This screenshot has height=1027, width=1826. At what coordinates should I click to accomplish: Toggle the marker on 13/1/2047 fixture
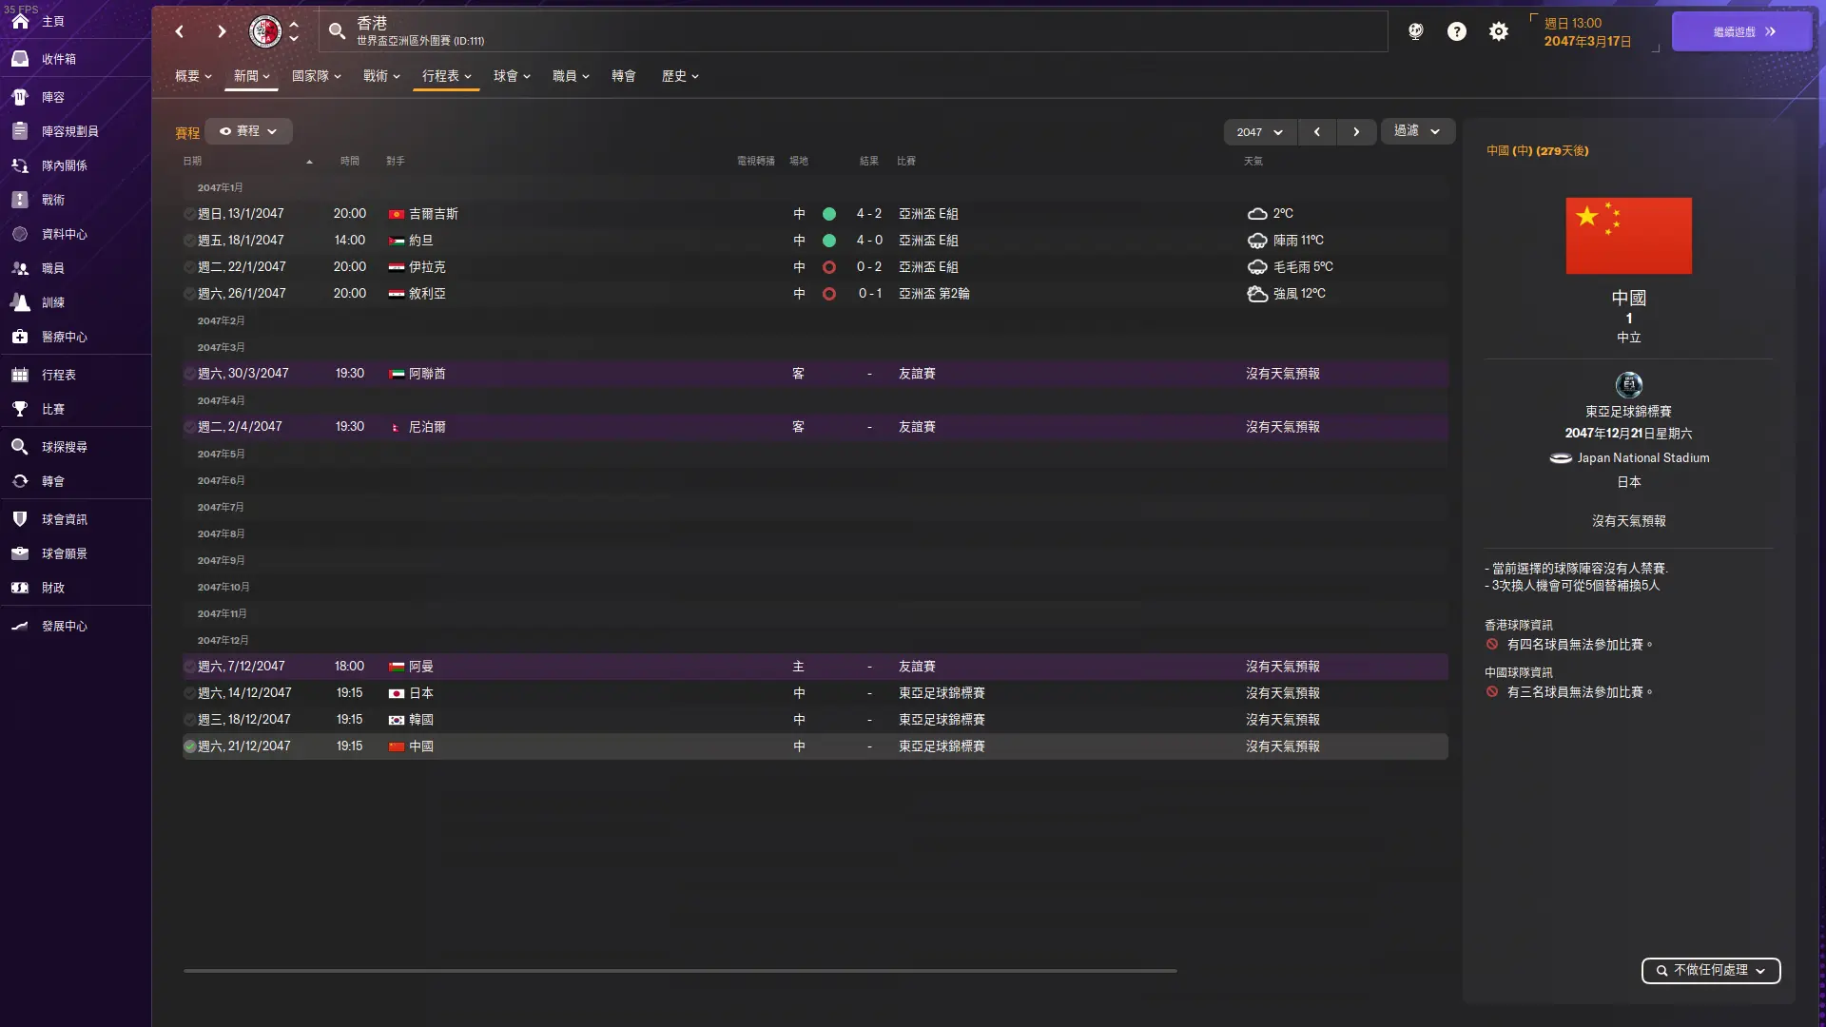[189, 214]
